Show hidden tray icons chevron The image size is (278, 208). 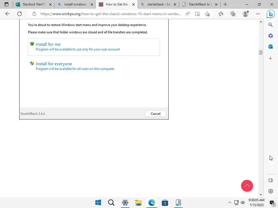[230, 203]
